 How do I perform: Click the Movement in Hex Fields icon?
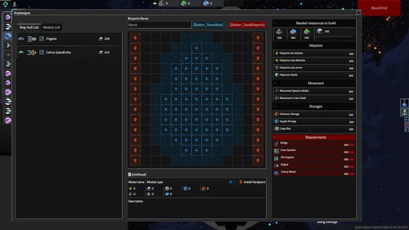tap(276, 98)
